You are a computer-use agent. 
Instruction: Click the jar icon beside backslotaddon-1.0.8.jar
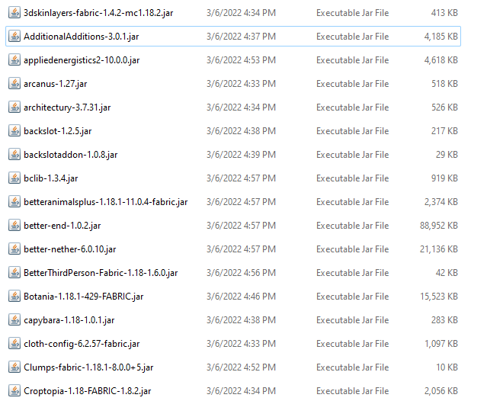14,155
